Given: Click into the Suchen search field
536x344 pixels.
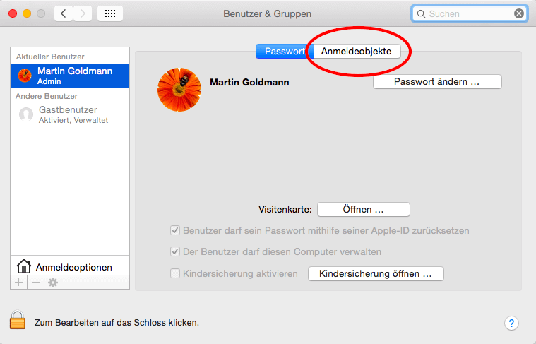Looking at the screenshot, I should click(x=469, y=13).
